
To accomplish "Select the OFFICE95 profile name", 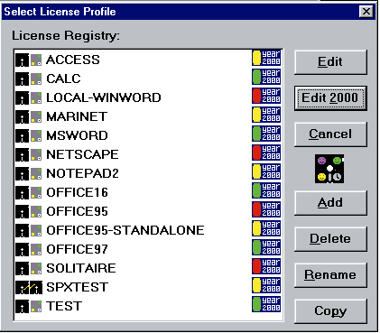I will click(x=77, y=211).
